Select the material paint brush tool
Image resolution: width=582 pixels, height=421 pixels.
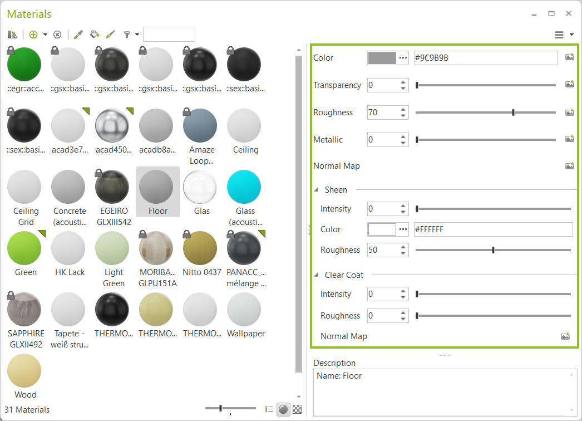110,34
